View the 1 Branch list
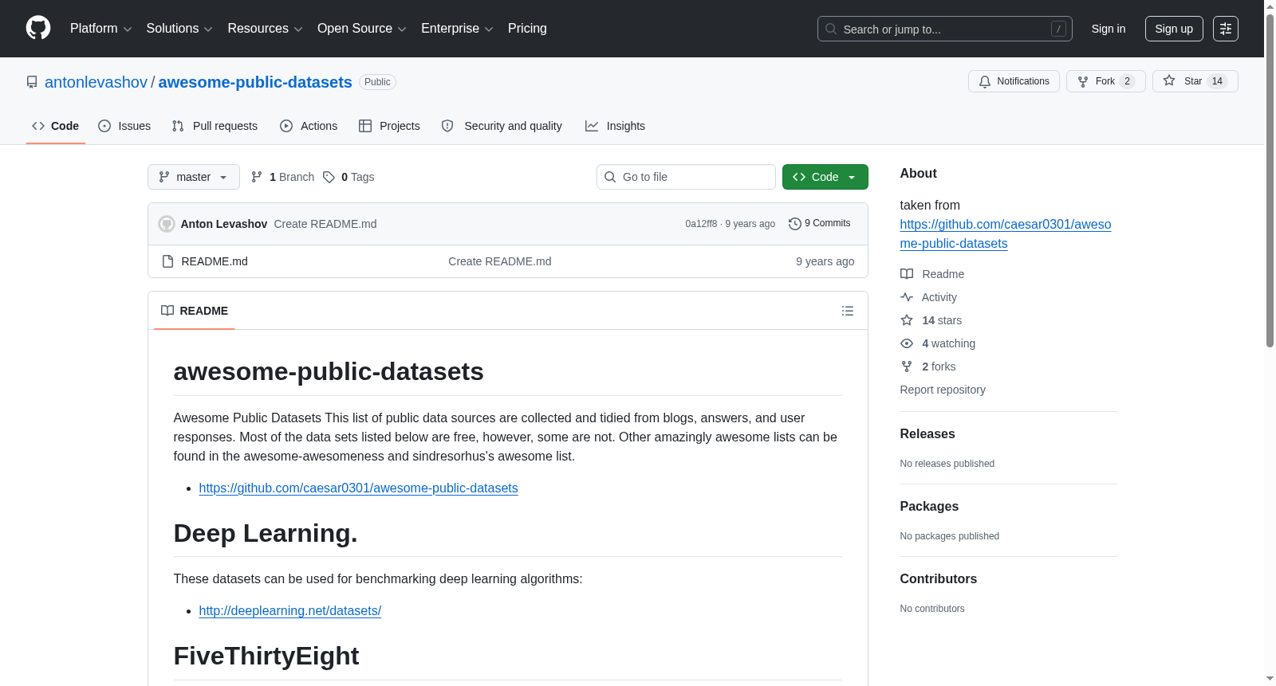The image size is (1276, 686). click(283, 177)
